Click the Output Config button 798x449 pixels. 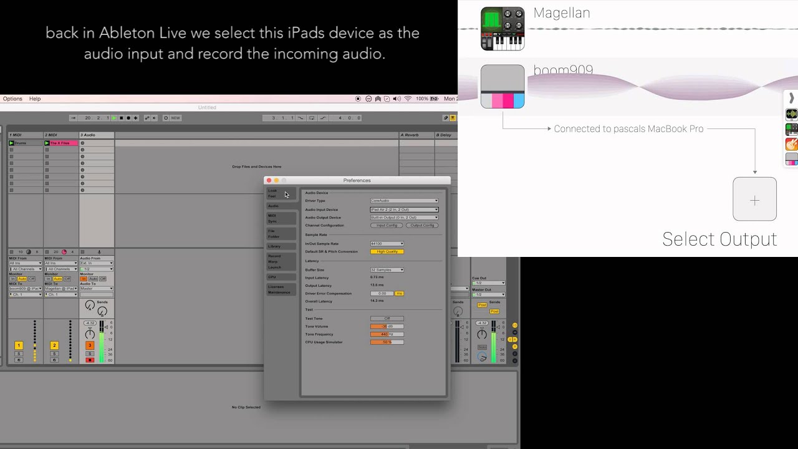(422, 225)
